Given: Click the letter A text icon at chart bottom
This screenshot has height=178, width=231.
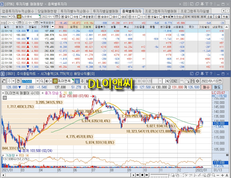Looking at the screenshot, I should click(227, 175).
